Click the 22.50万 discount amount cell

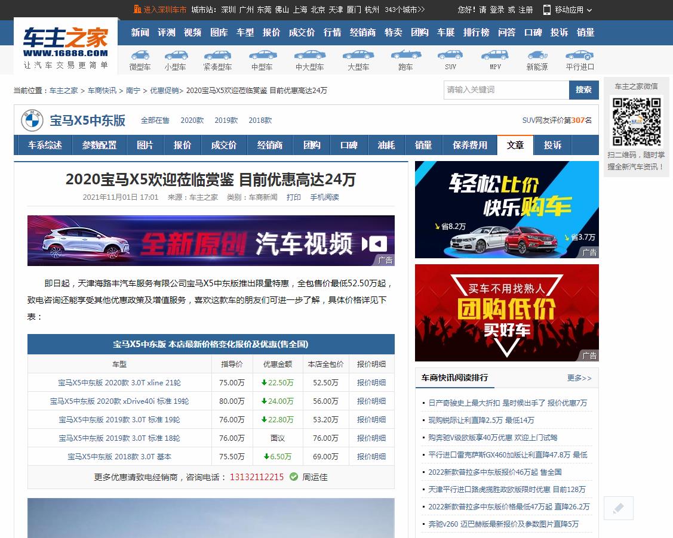(x=278, y=383)
